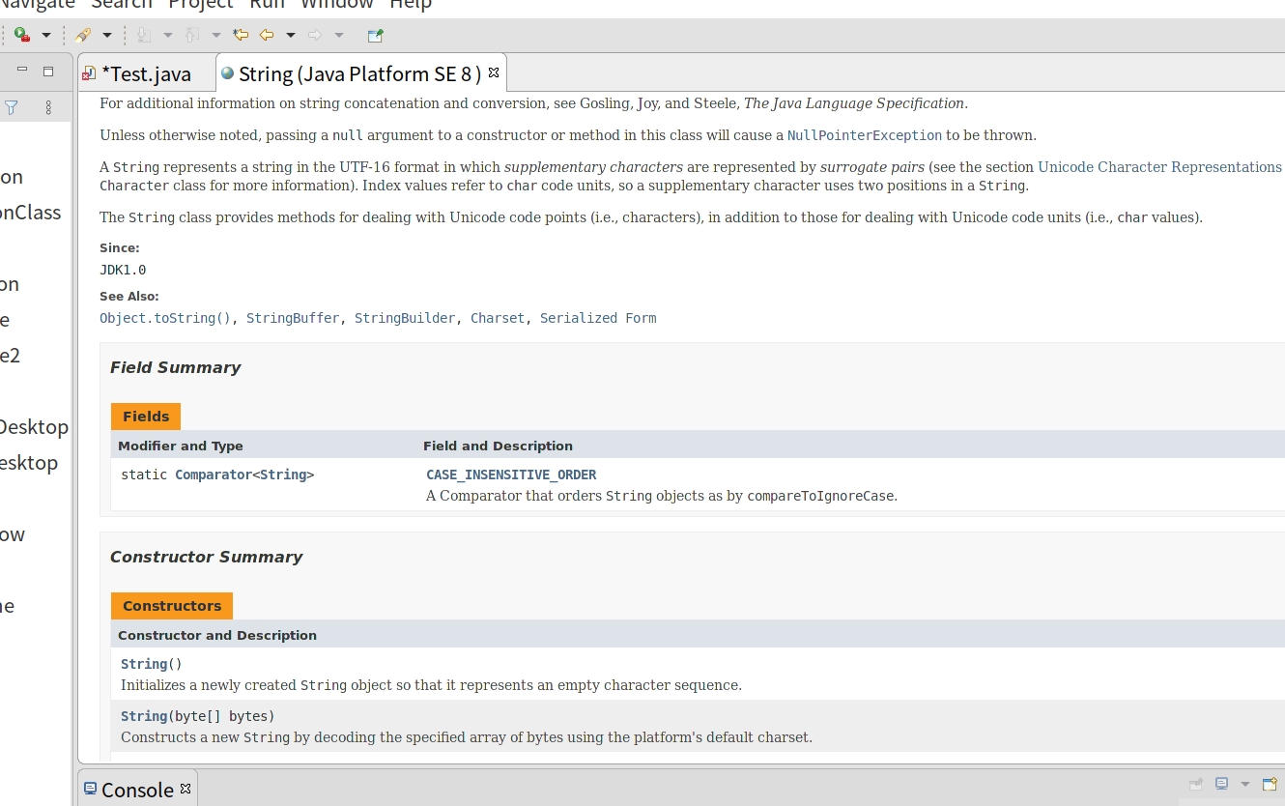Click the String() no-argument constructor link

tap(144, 664)
